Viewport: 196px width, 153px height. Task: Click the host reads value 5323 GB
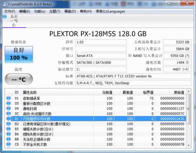coord(177,42)
